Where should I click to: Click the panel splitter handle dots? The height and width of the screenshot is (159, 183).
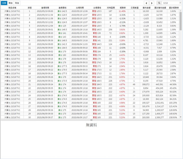click(x=91, y=120)
